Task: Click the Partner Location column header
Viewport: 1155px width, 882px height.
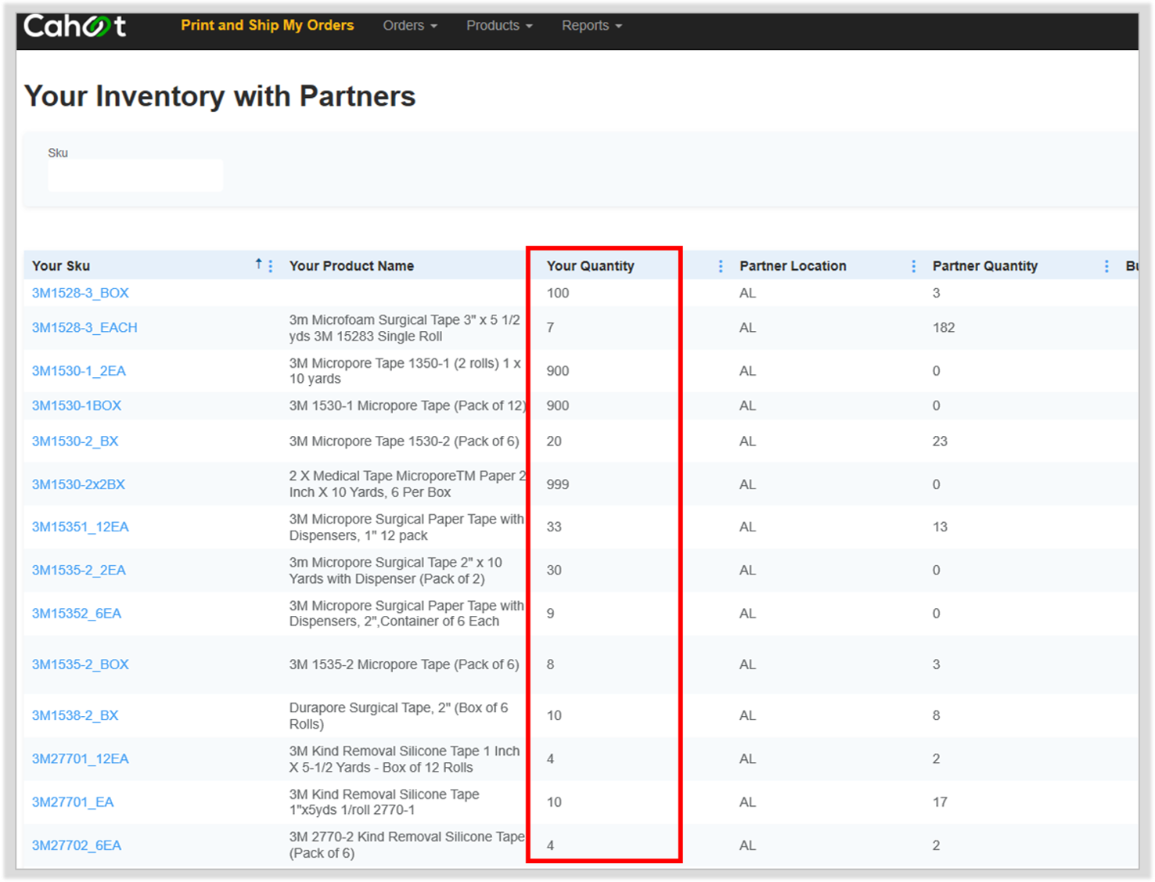Action: [793, 266]
